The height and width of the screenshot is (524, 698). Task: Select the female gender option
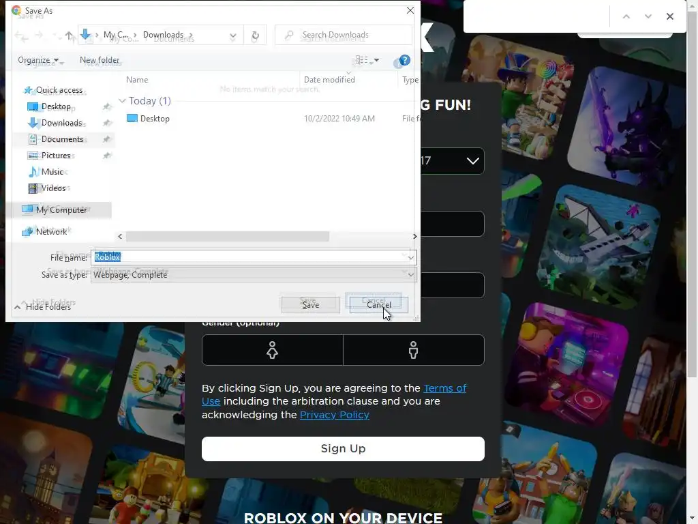pos(273,350)
